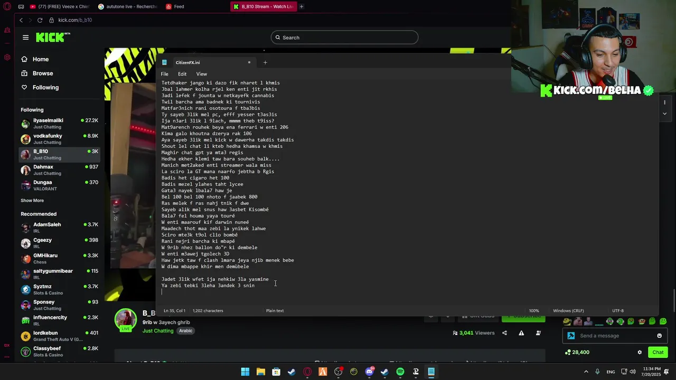Click the Ln 35, Col 1 status

[x=174, y=311]
